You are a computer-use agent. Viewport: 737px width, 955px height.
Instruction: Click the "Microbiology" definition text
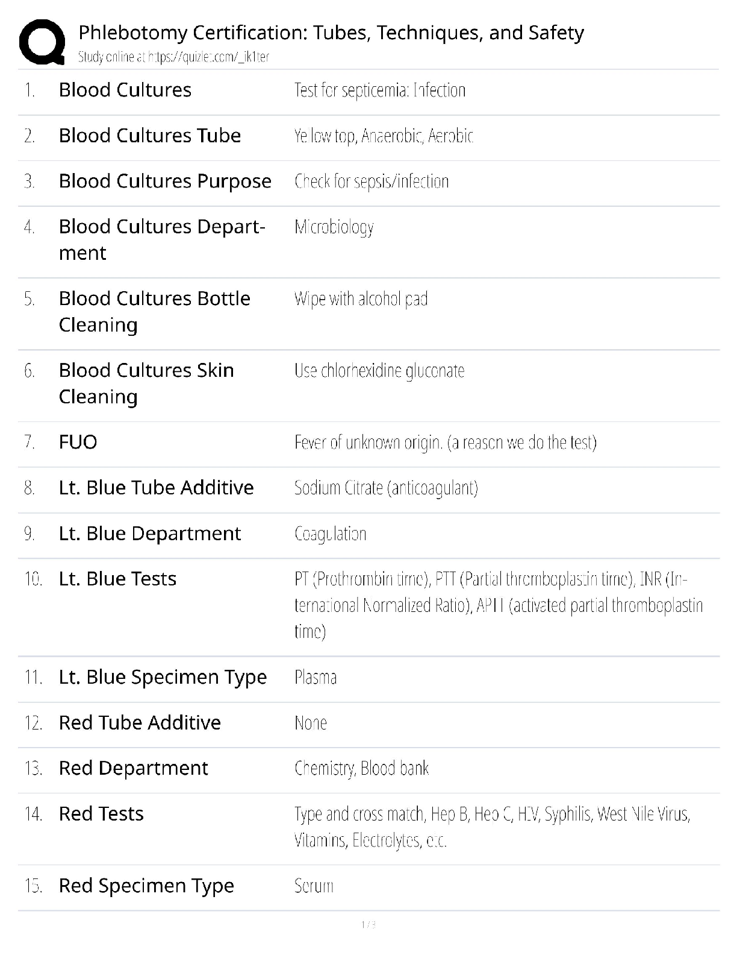334,227
